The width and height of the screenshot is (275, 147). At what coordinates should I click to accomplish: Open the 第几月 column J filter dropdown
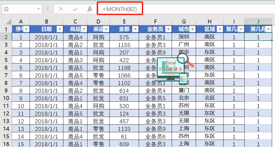(268, 29)
